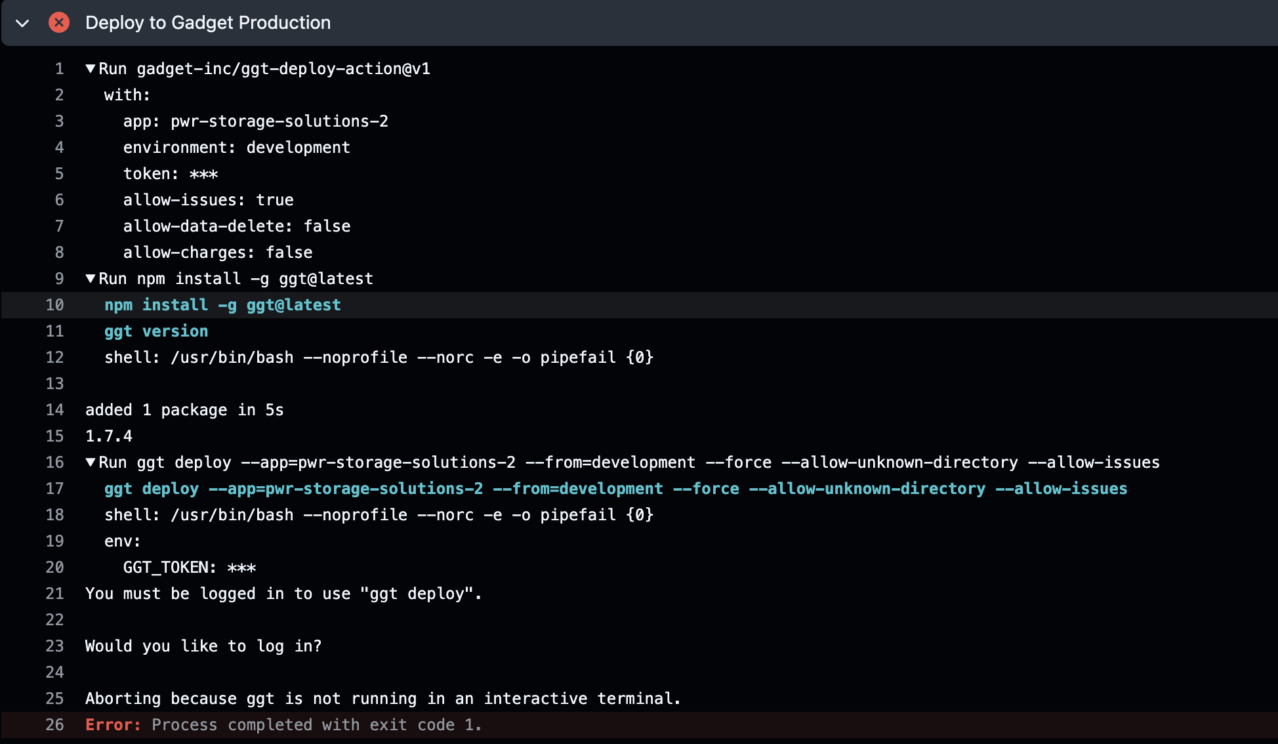Collapse the Run gadget-inc/ggt-deploy-action@v1 group
This screenshot has height=744, width=1278.
[91, 69]
